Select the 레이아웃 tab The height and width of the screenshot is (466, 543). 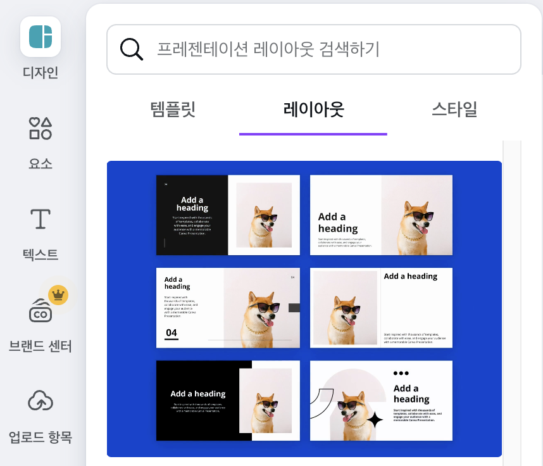[313, 109]
